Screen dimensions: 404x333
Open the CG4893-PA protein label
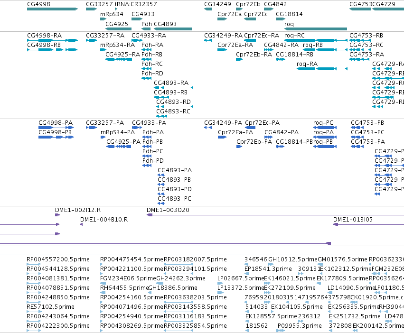pyautogui.click(x=175, y=170)
